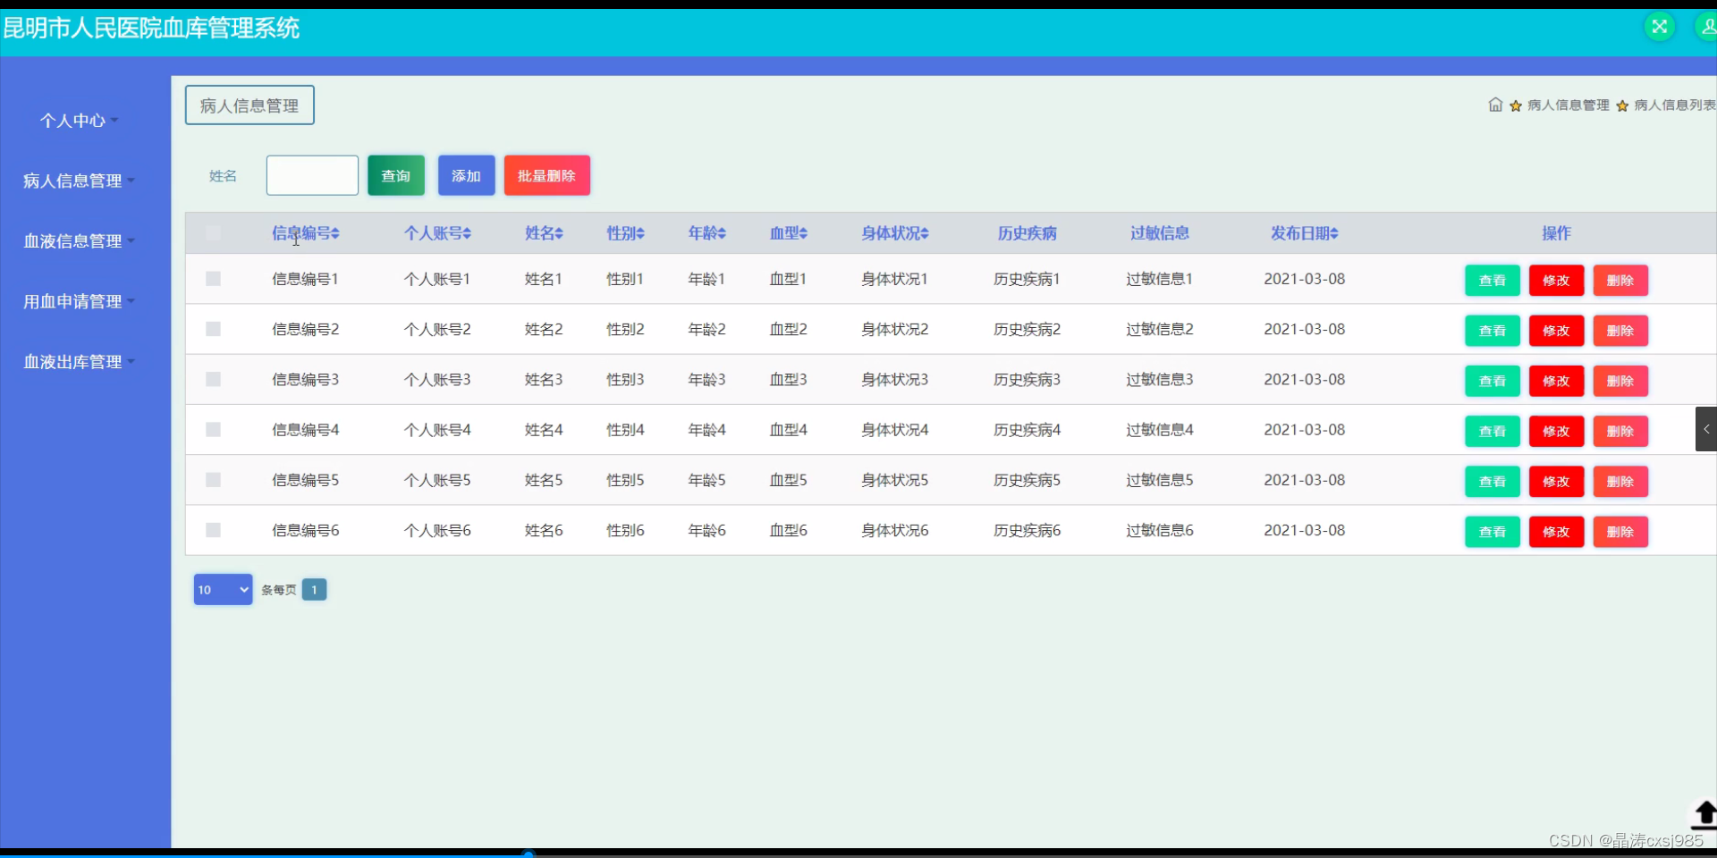The height and width of the screenshot is (858, 1717).
Task: Sort by 性别 column header
Action: point(625,233)
